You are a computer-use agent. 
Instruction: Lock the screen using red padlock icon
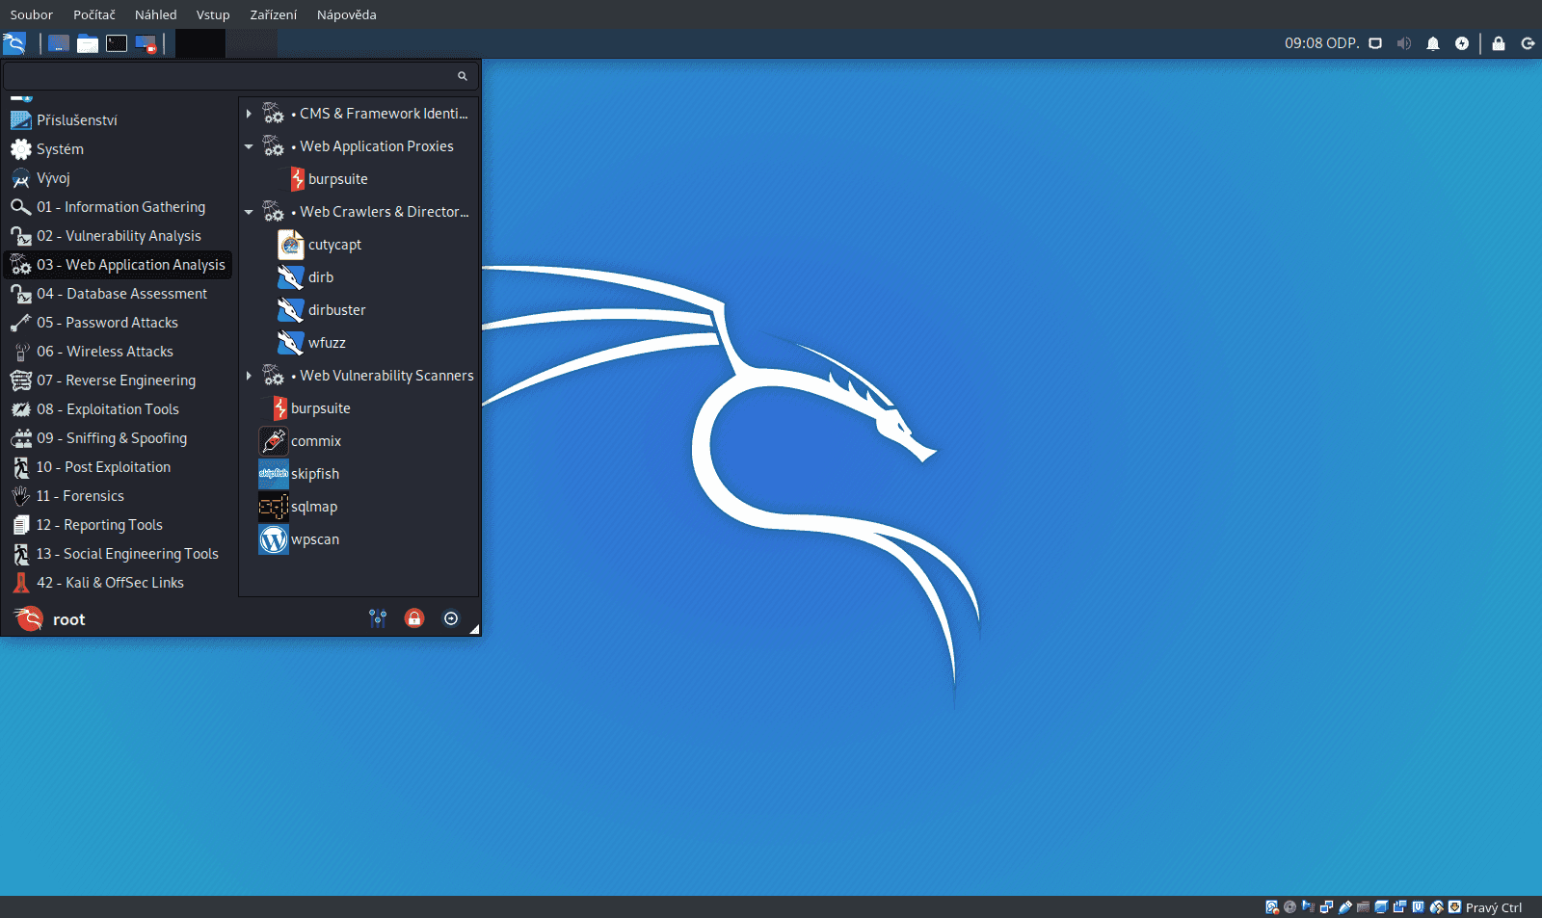click(x=414, y=618)
